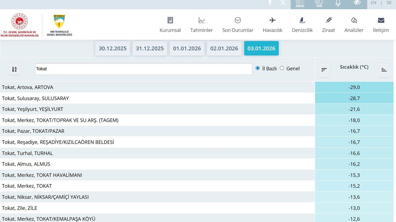Toggle the crossed-eye accessibility mode
Viewport: 396px width, 222px height.
[x=357, y=3]
